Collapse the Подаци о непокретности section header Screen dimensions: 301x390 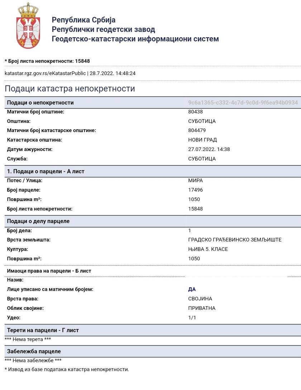point(40,103)
